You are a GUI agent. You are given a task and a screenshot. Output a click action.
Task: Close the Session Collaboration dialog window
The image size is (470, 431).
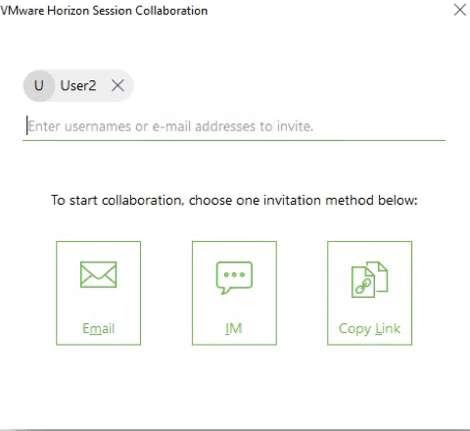[x=460, y=10]
